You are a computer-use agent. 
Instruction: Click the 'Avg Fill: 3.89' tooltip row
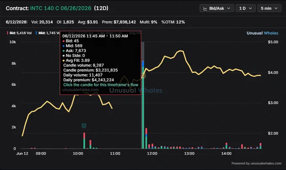pyautogui.click(x=76, y=60)
